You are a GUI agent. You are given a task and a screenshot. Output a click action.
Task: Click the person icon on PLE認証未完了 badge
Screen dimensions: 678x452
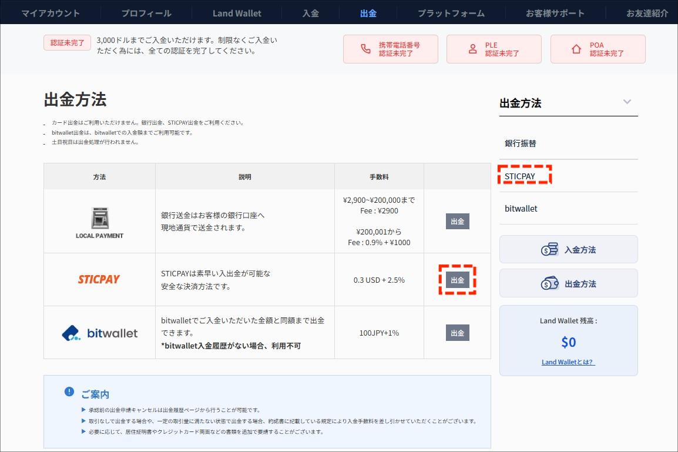472,49
